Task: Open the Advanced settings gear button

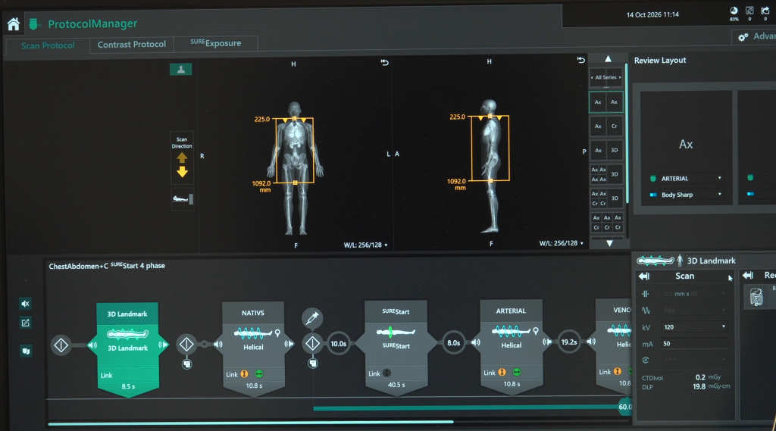Action: pos(756,36)
